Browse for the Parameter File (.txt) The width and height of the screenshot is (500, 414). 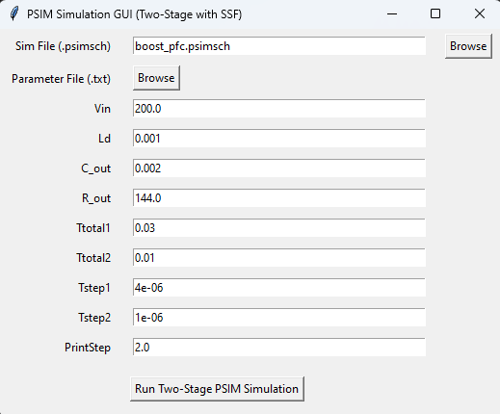[x=156, y=78]
